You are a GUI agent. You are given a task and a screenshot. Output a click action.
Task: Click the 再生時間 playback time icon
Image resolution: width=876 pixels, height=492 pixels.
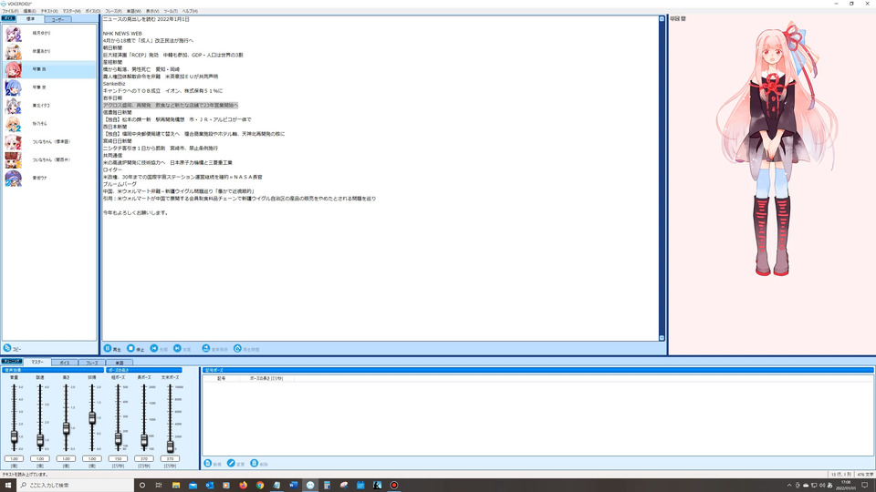pyautogui.click(x=237, y=348)
